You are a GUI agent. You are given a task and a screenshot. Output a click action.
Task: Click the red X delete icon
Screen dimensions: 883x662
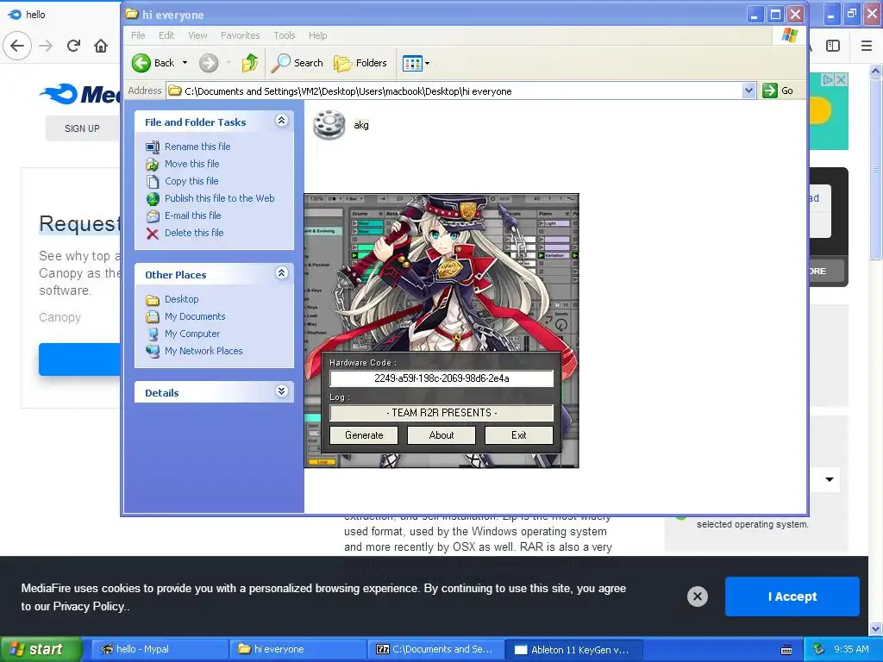pos(153,234)
